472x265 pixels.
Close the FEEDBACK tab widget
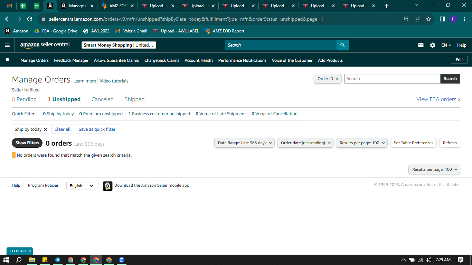(30, 251)
